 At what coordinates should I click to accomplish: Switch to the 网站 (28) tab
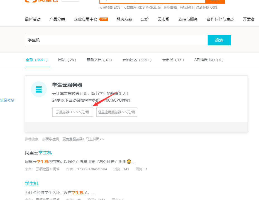pyautogui.click(x=67, y=60)
